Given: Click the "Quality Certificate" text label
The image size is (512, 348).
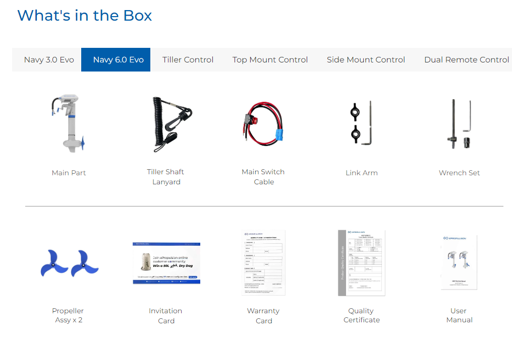Looking at the screenshot, I should (361, 315).
